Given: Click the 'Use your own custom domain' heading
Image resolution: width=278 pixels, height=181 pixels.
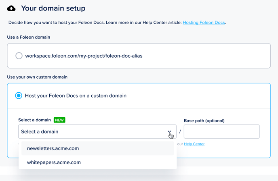Looking at the screenshot, I should (x=37, y=77).
